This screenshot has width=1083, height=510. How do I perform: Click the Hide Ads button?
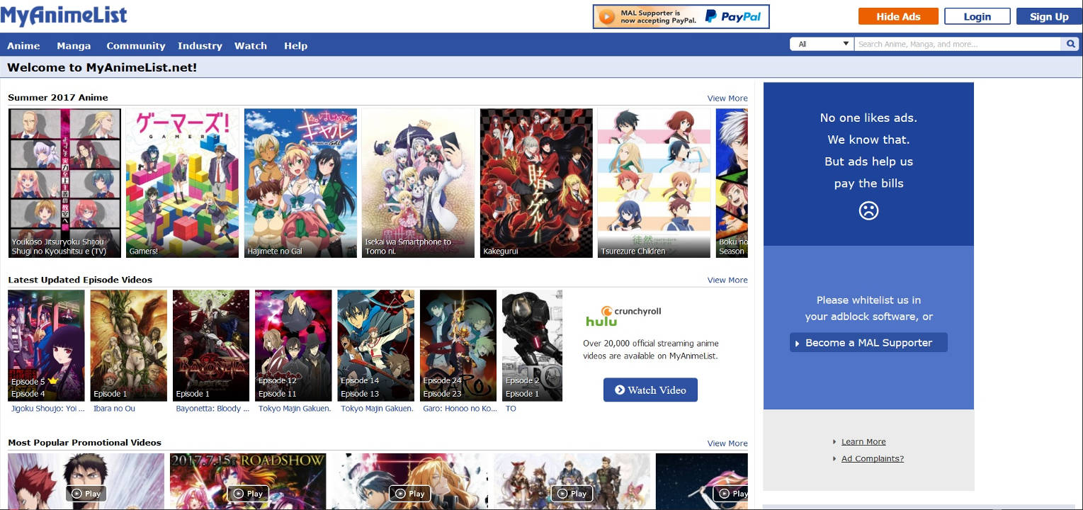(x=897, y=16)
